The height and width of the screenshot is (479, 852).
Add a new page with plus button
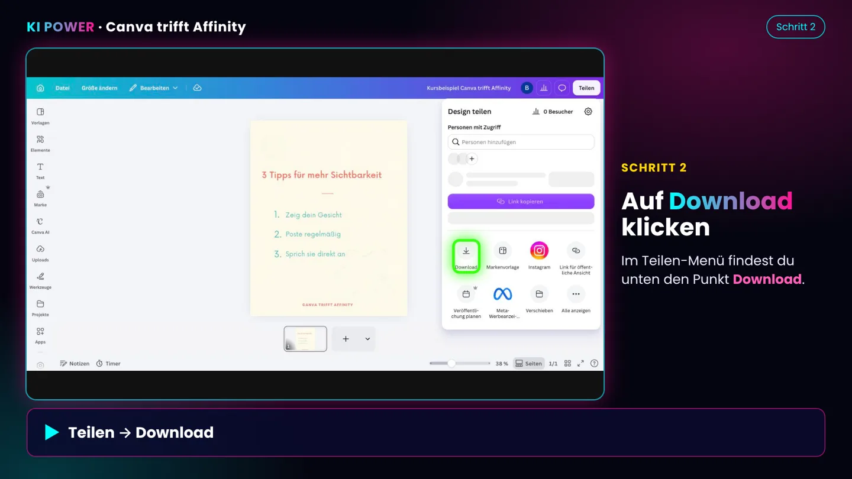[346, 339]
